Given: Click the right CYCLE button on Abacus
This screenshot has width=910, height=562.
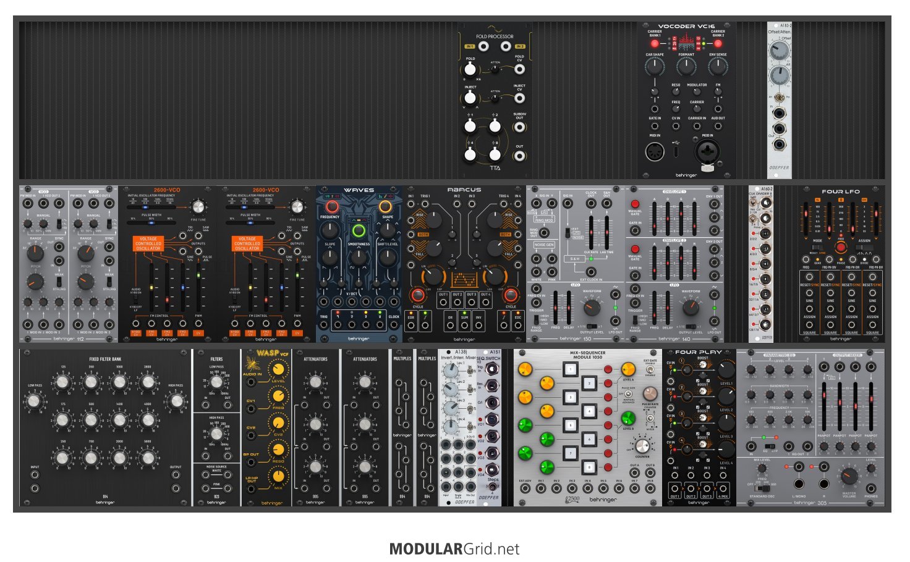Looking at the screenshot, I should [x=510, y=295].
